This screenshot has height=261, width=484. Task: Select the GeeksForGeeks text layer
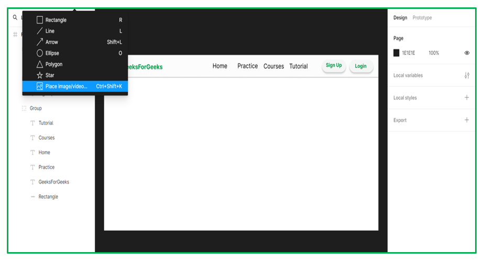[x=54, y=182]
